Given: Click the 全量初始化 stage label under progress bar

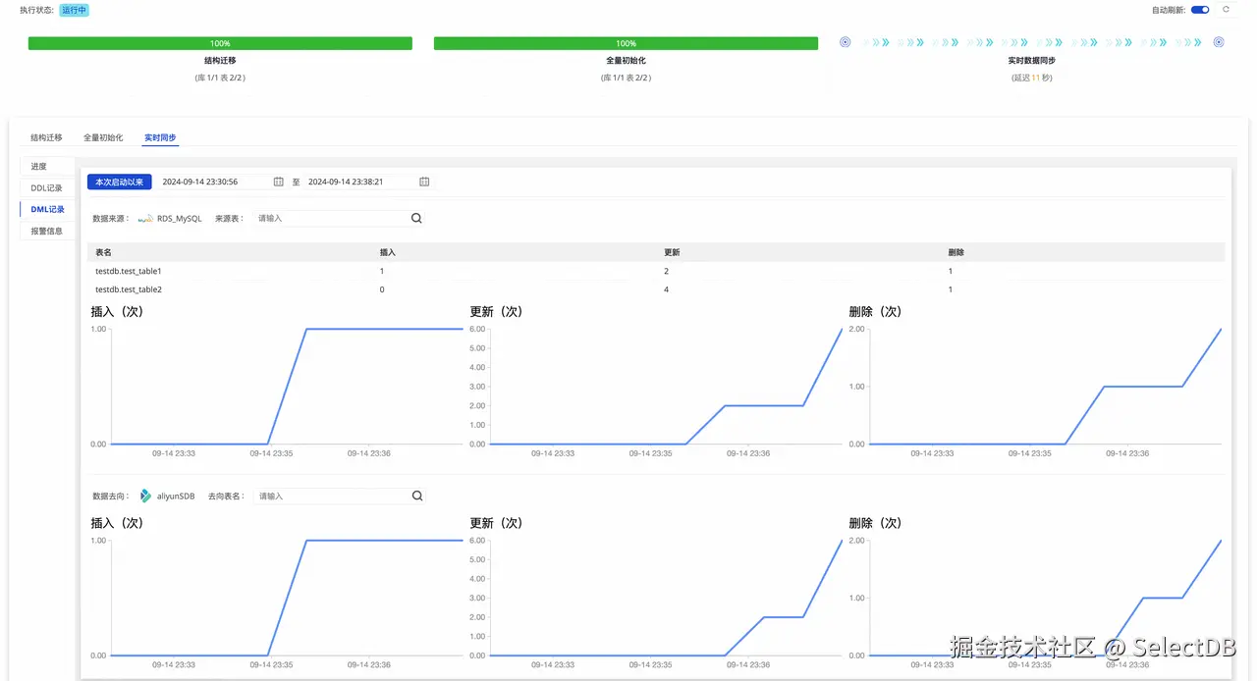Looking at the screenshot, I should point(626,61).
